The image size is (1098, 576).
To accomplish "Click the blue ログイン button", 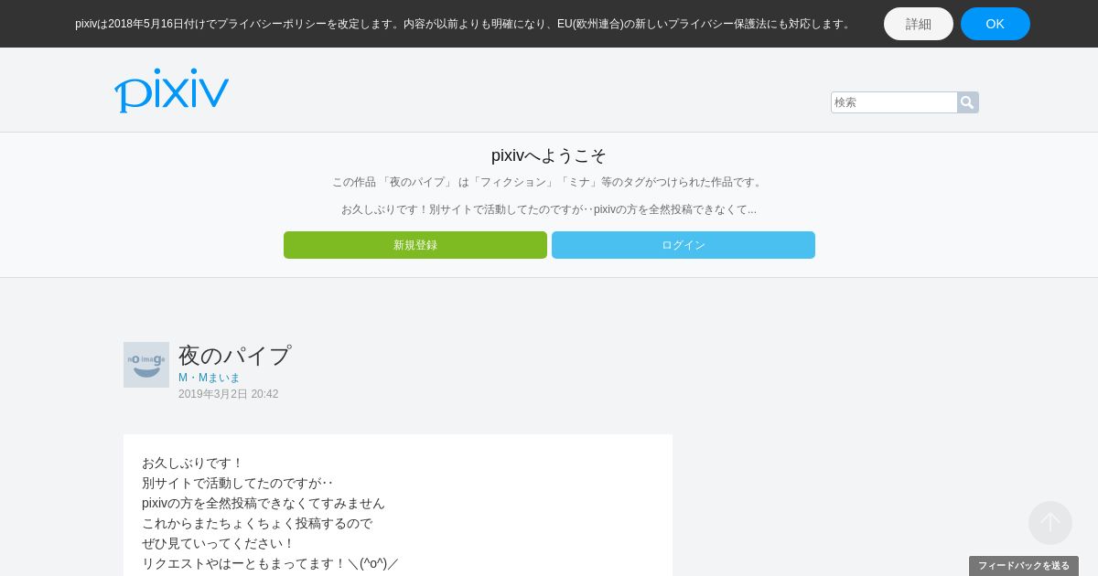I will coord(684,245).
